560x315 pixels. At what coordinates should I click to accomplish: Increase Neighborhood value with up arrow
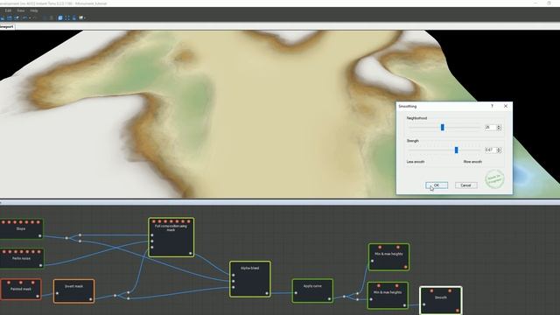click(499, 126)
